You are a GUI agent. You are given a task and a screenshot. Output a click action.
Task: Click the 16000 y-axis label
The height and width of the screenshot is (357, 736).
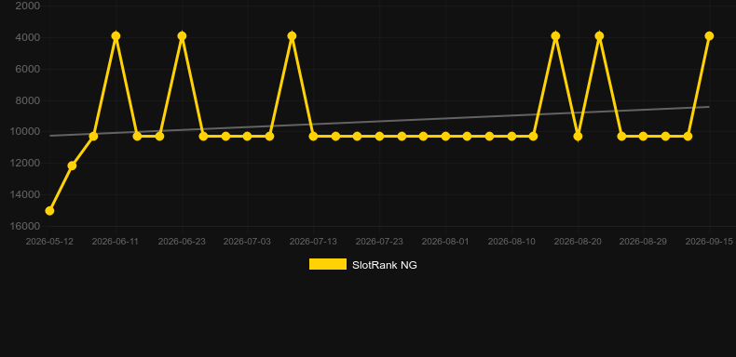point(25,226)
